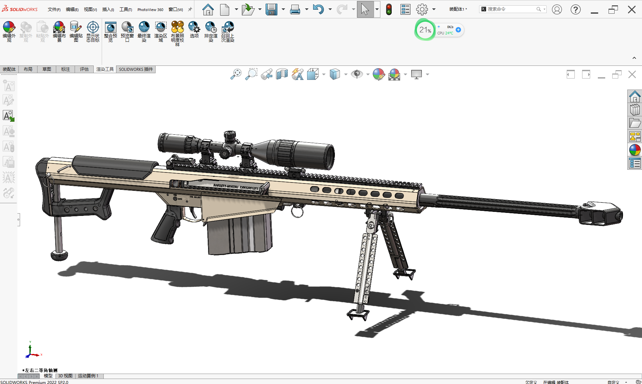Image resolution: width=642 pixels, height=384 pixels.
Task: Toggle the Rebuild traffic light icon
Action: (x=389, y=9)
